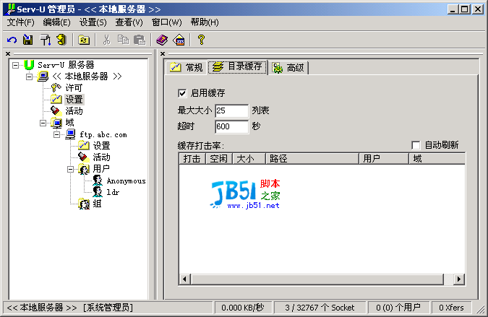This screenshot has height=317, width=488.
Task: Collapse the ftp.abc.com tree node
Action: coord(56,134)
